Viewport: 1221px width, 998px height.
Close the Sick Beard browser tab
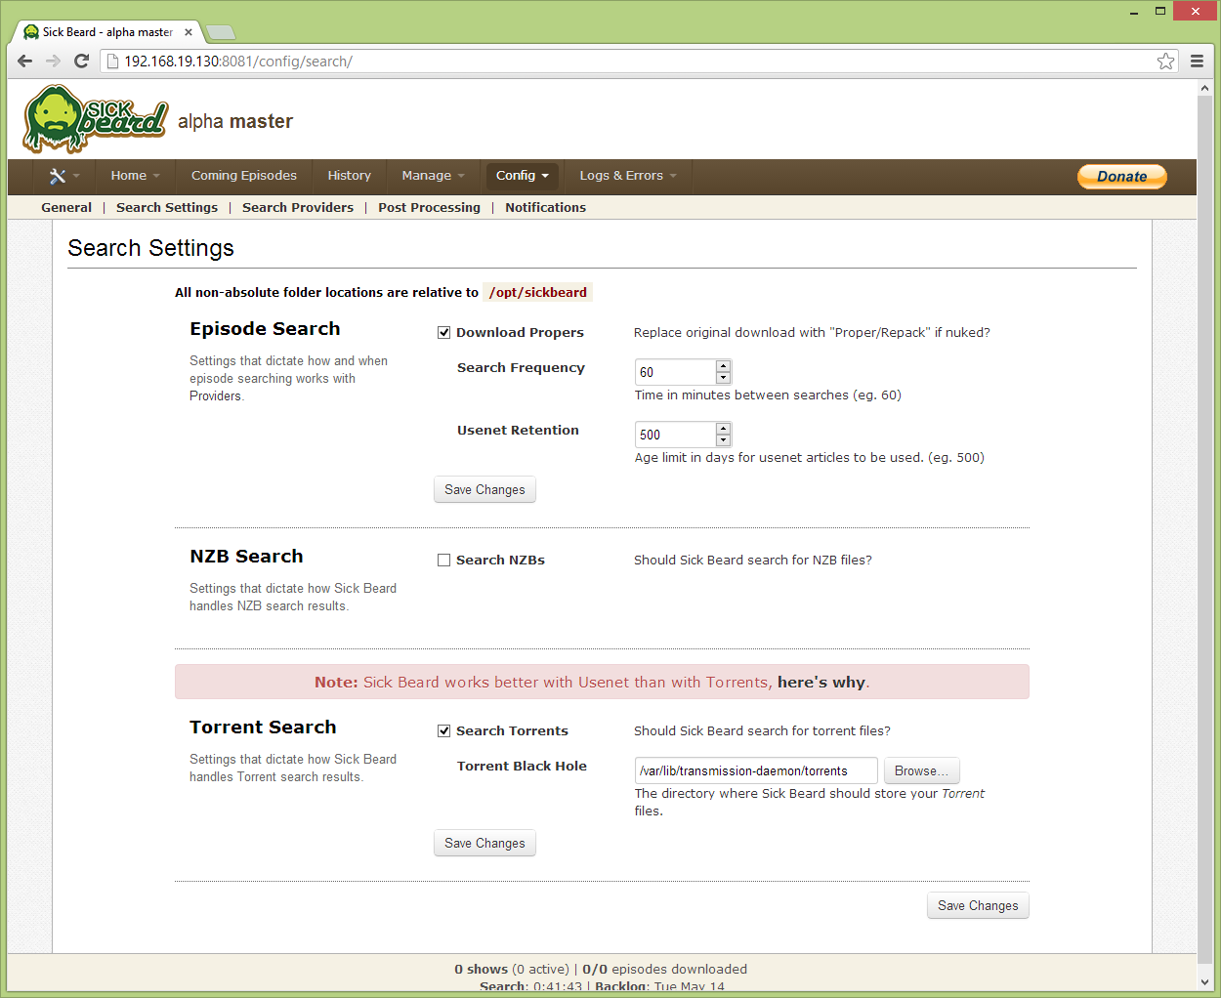click(189, 32)
